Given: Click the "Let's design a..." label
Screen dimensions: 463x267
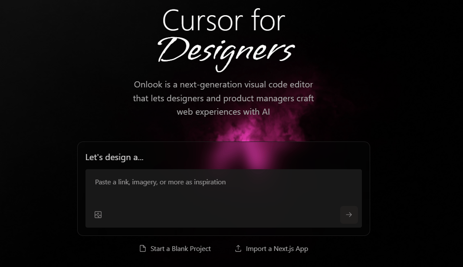Looking at the screenshot, I should pyautogui.click(x=114, y=157).
